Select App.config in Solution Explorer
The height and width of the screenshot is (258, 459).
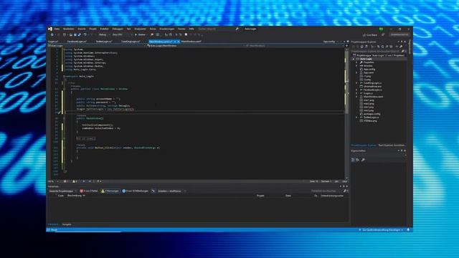click(369, 70)
